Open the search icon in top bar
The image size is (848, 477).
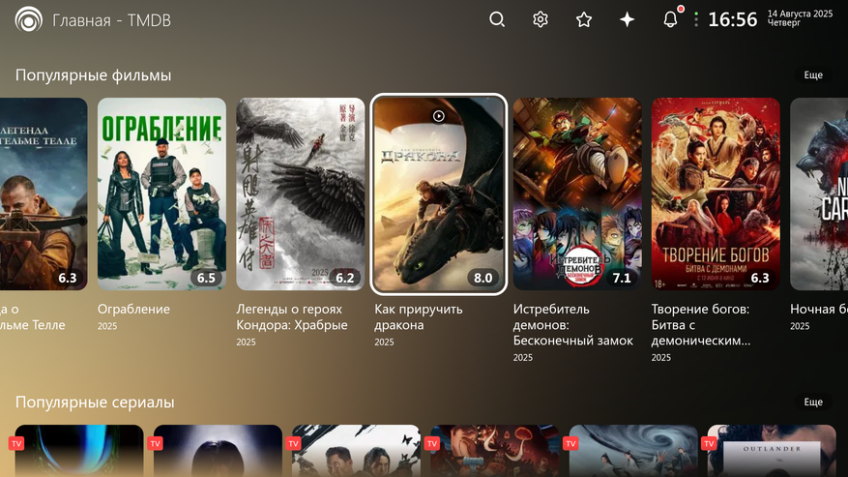click(496, 20)
